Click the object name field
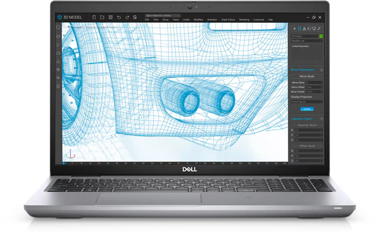The height and width of the screenshot is (234, 379). tap(305, 36)
